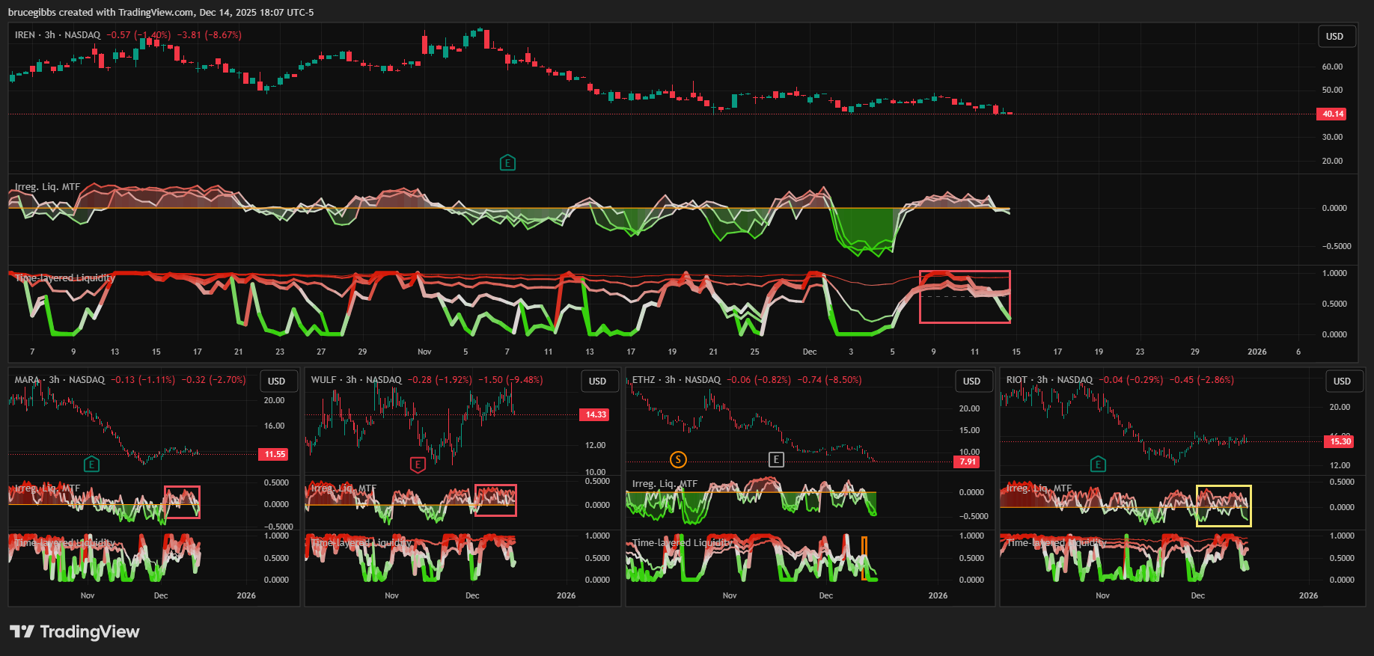Click the small orange rectangle on ETHZ indicator

click(x=864, y=557)
